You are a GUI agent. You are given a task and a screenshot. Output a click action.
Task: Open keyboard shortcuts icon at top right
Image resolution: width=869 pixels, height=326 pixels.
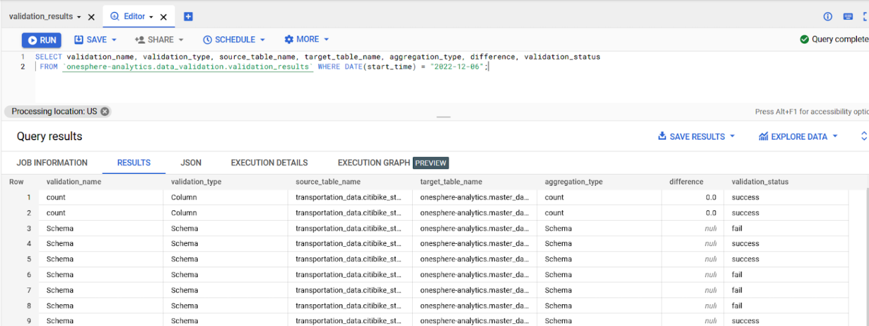pos(848,17)
